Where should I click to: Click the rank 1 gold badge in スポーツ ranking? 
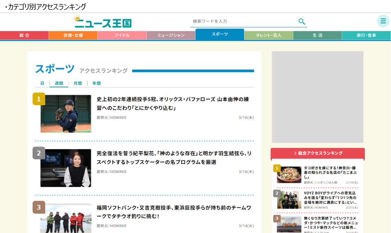pos(39,99)
